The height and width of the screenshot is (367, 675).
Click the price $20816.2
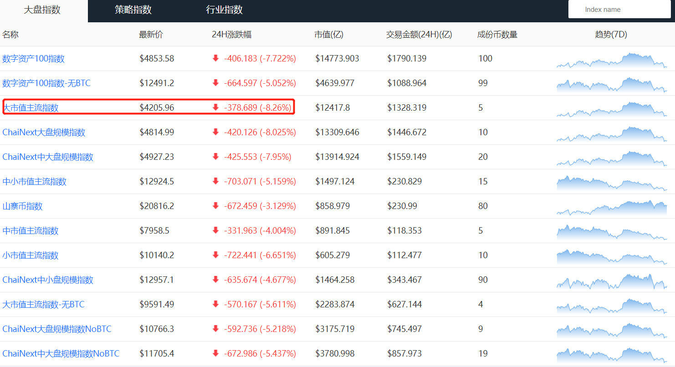click(157, 206)
